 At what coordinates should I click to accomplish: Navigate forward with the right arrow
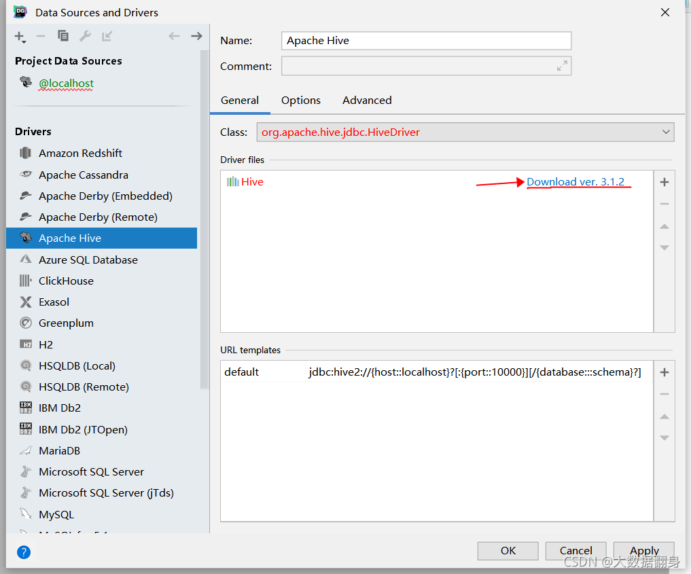click(196, 36)
